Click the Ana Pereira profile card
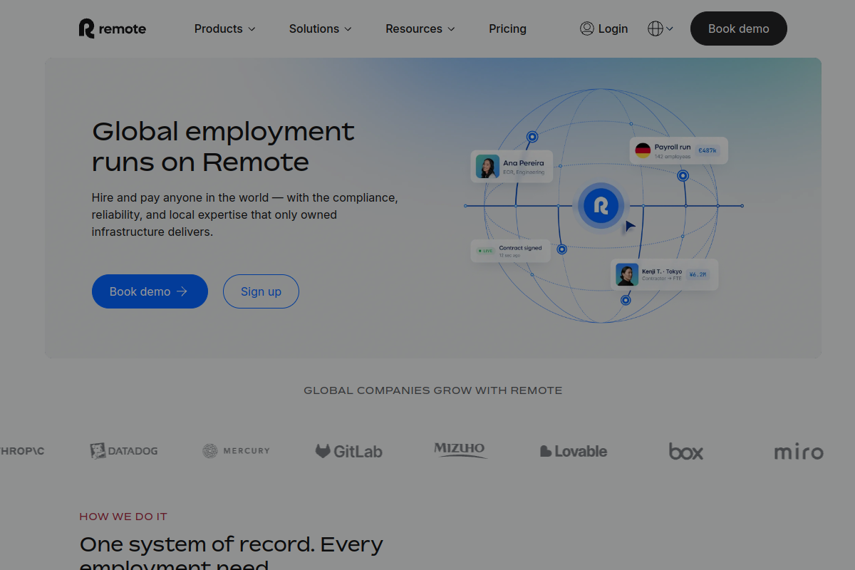This screenshot has height=570, width=855. pyautogui.click(x=512, y=167)
